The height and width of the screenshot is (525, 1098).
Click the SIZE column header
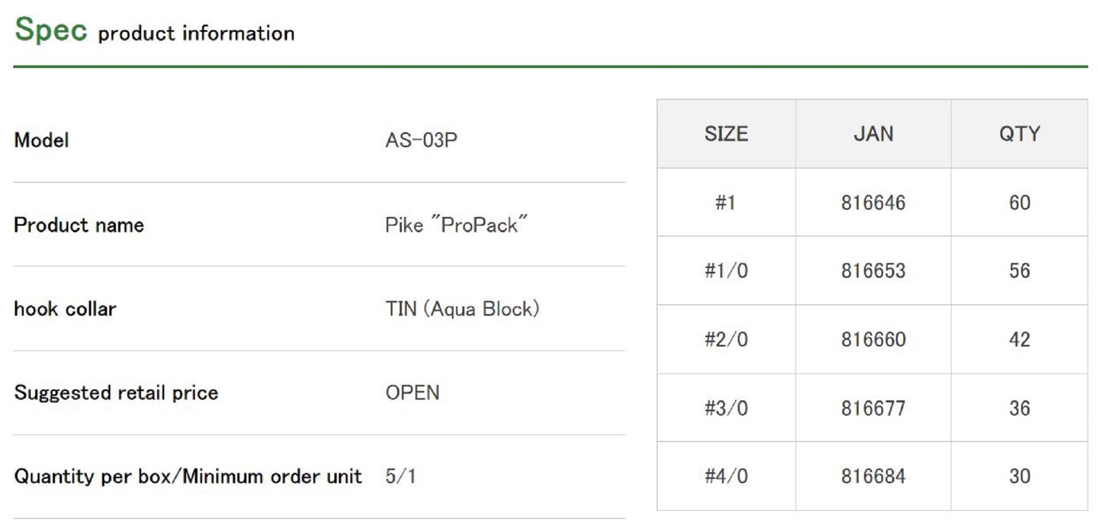pos(726,134)
